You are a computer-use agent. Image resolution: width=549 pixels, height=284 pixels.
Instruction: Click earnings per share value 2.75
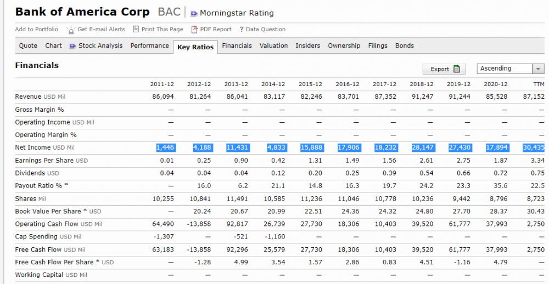tap(463, 161)
